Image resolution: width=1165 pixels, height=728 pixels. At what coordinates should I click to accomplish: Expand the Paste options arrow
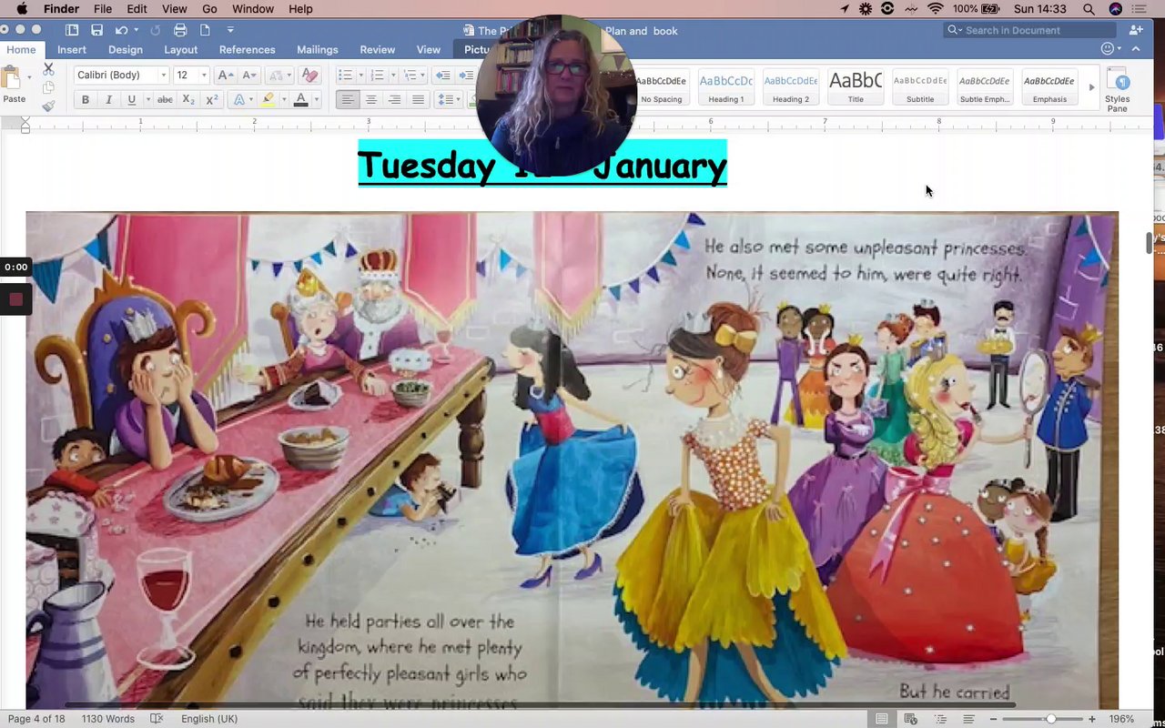30,78
